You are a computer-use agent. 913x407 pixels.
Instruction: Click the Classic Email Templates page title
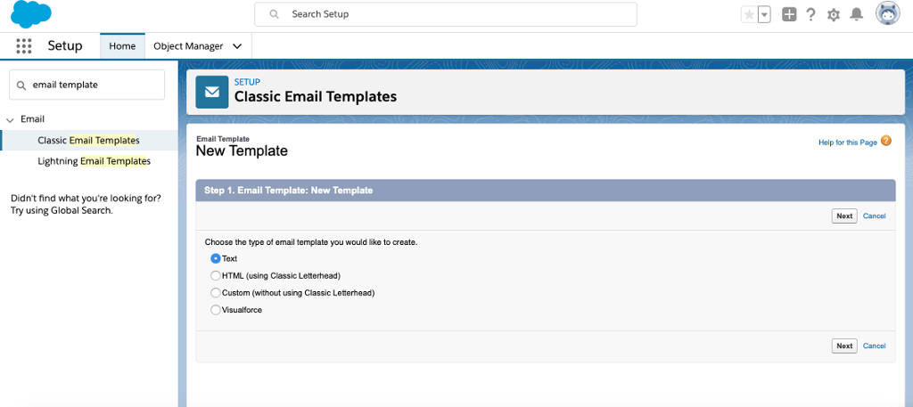316,96
